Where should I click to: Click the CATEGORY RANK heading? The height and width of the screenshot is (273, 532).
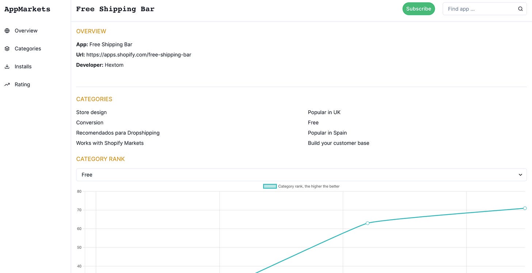point(100,159)
